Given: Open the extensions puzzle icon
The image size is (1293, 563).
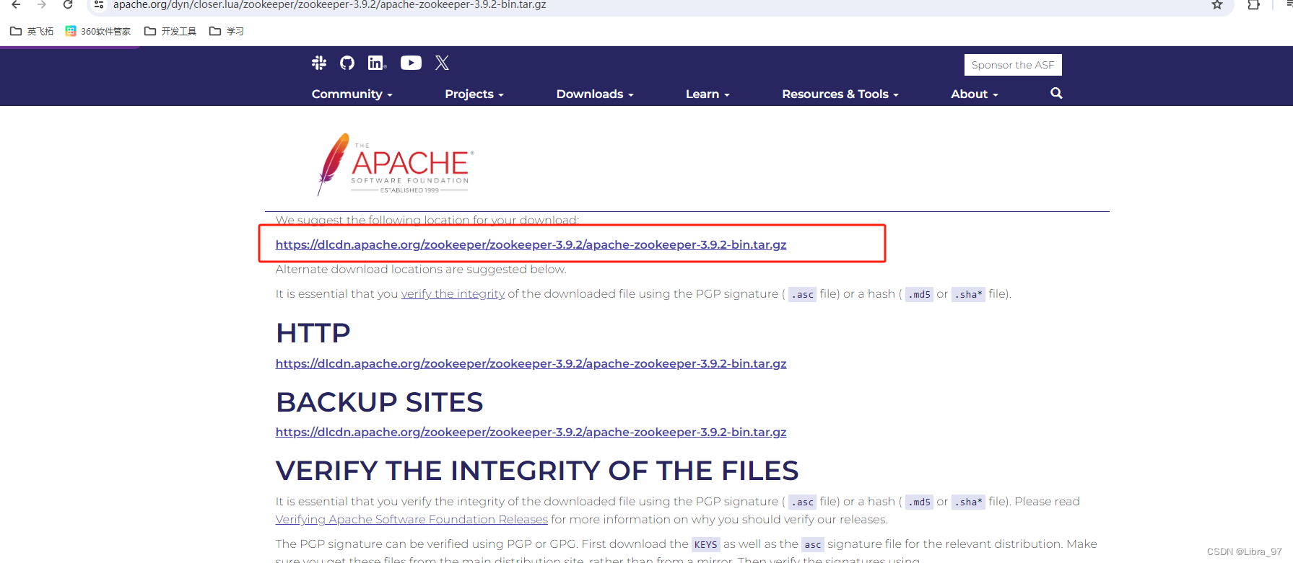Looking at the screenshot, I should [x=1254, y=5].
